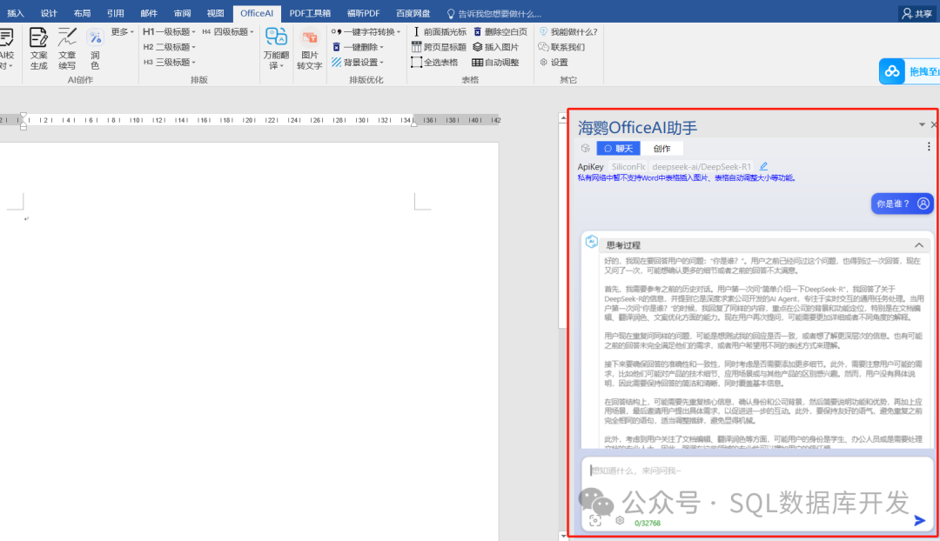Image resolution: width=940 pixels, height=541 pixels.
Task: Click the 0/32768 character counter
Action: 648,523
